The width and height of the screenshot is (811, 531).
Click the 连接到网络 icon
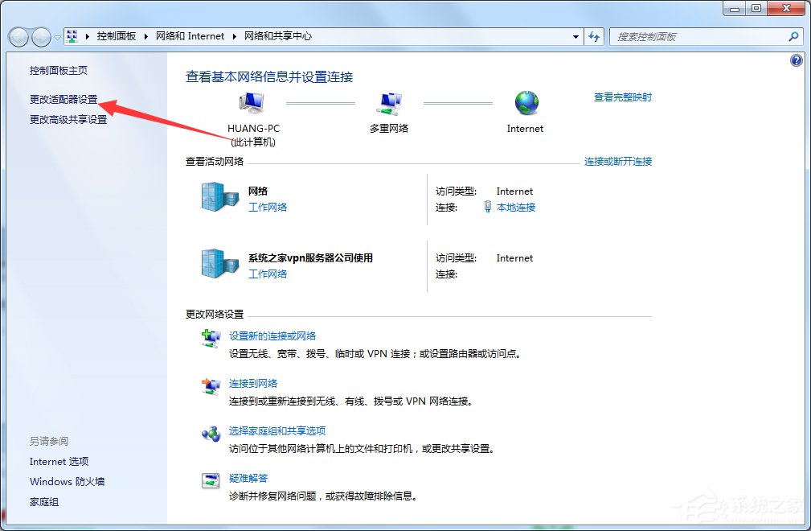click(211, 386)
